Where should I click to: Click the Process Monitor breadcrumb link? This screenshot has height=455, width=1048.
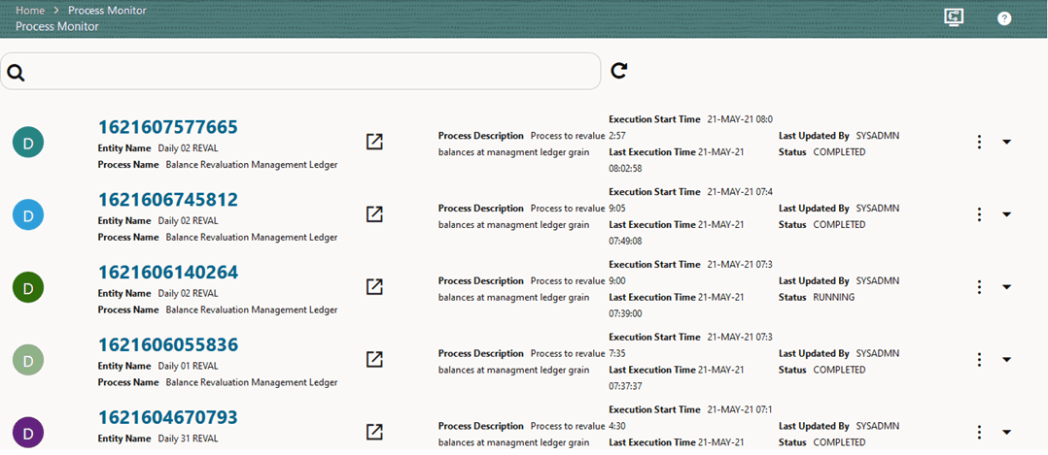[107, 11]
